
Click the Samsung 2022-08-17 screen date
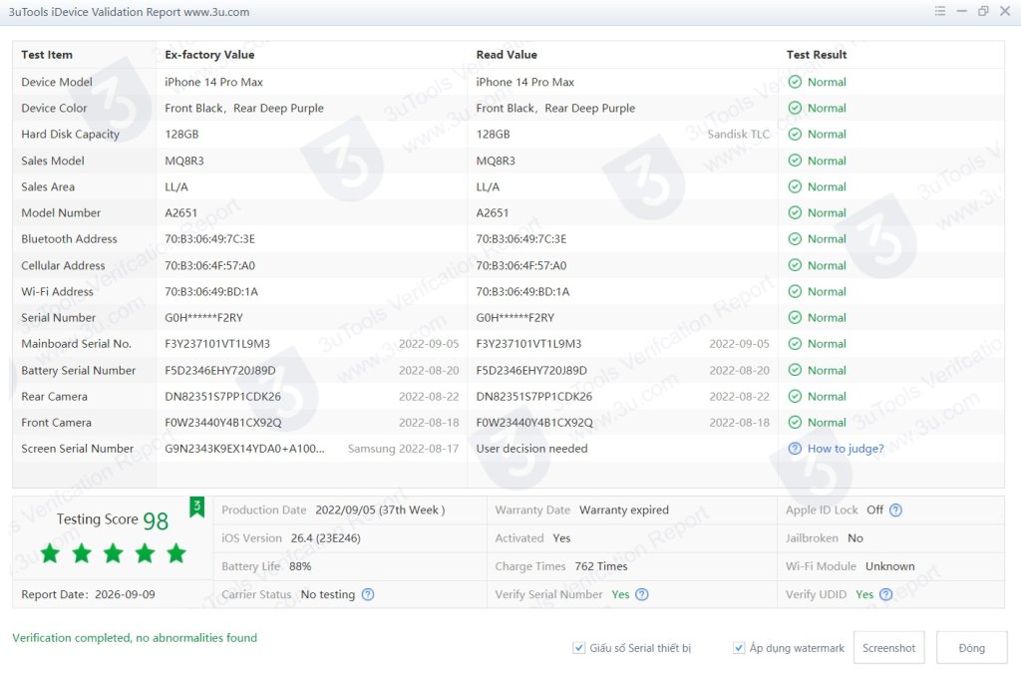403,449
